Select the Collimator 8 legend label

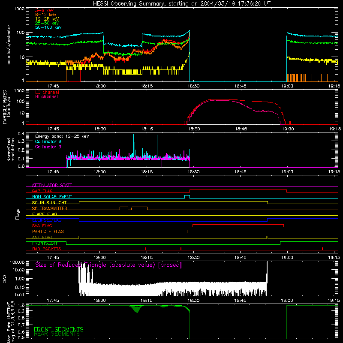[48, 141]
